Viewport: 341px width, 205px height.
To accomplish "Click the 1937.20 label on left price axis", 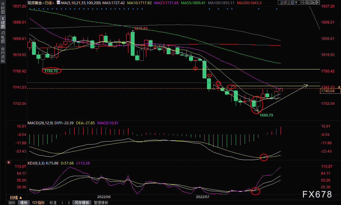I will click(x=19, y=6).
